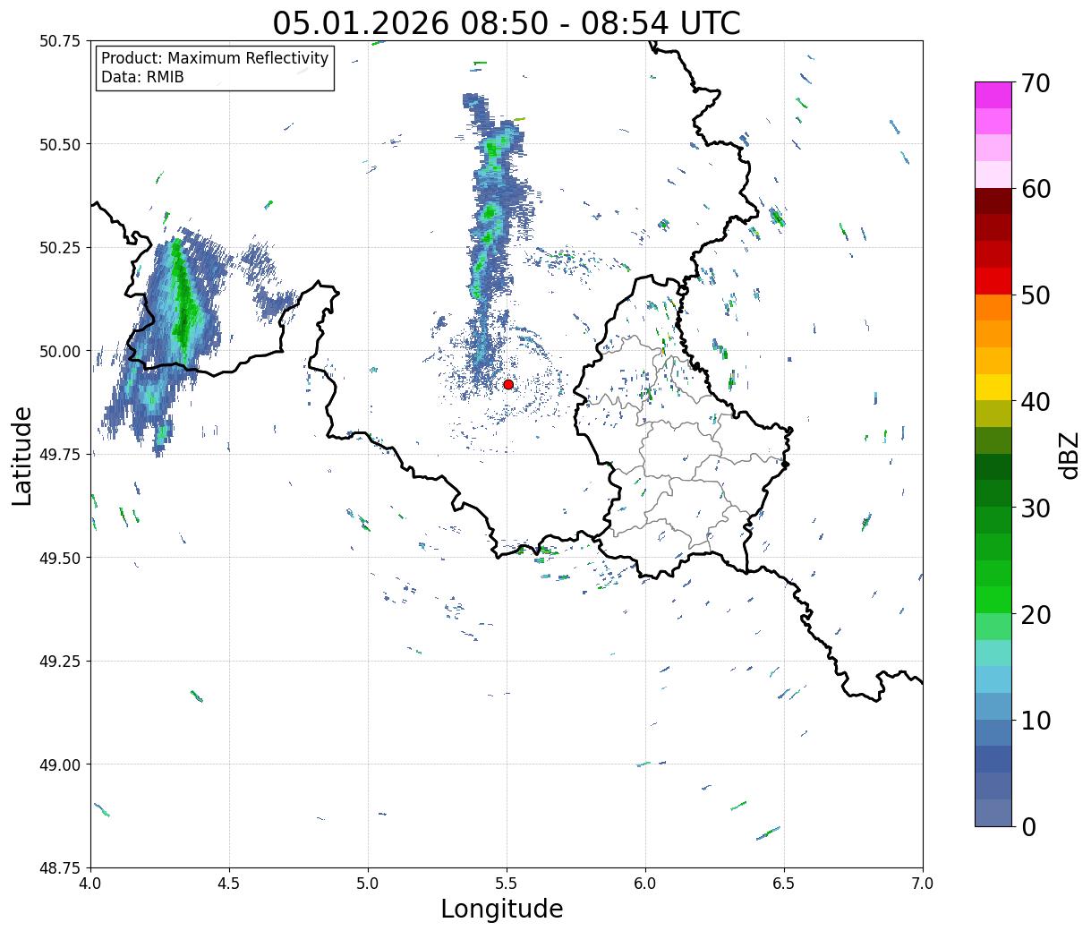Click the latitude tick label 50.25
Image resolution: width=1091 pixels, height=931 pixels.
click(x=60, y=248)
